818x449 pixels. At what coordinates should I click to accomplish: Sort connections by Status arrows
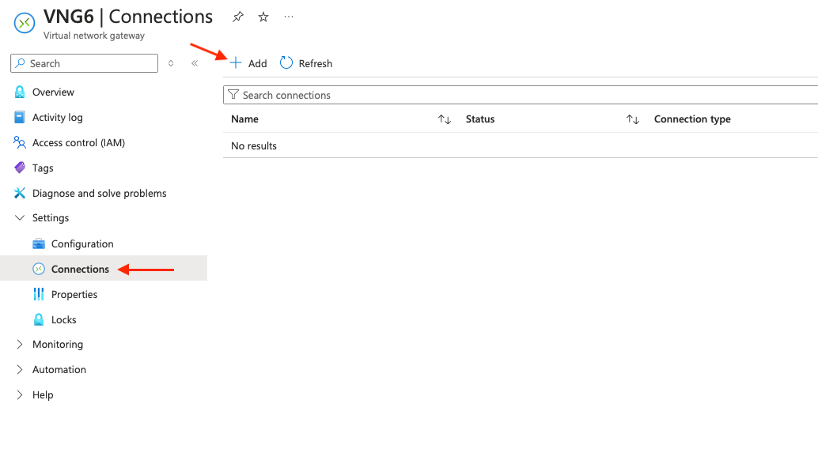point(633,119)
